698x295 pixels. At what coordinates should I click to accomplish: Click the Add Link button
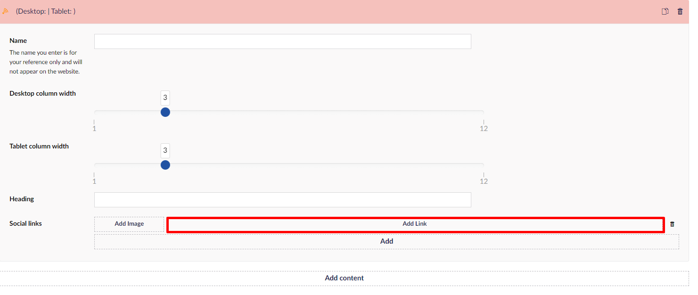click(415, 224)
